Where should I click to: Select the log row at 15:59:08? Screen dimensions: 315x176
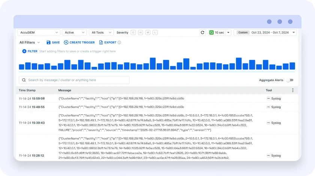pos(157,99)
